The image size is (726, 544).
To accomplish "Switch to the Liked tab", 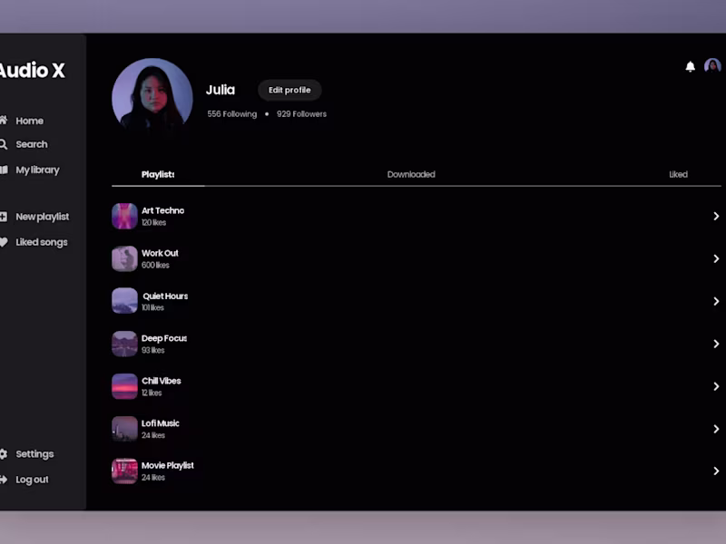I will (x=678, y=174).
